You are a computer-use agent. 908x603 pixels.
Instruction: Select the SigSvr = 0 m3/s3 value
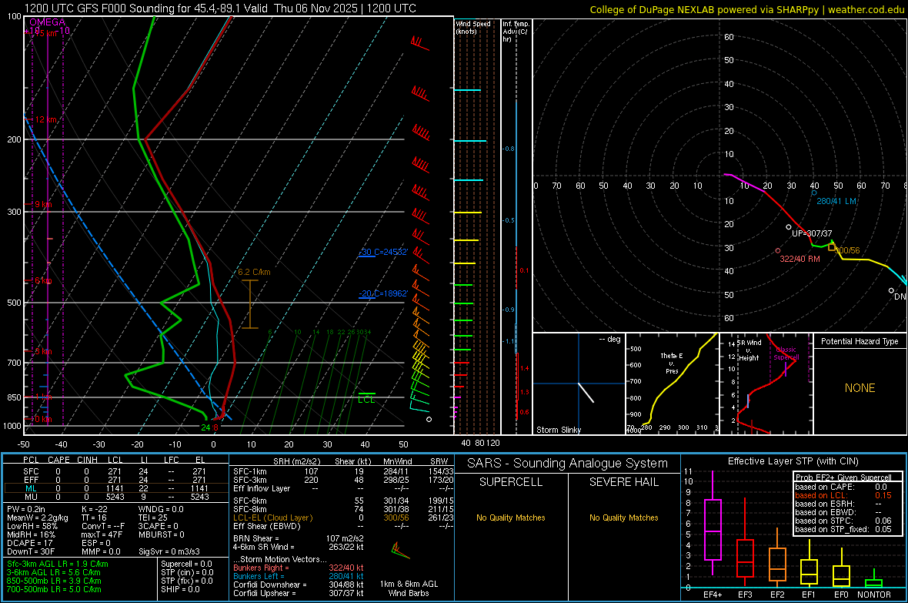point(169,551)
